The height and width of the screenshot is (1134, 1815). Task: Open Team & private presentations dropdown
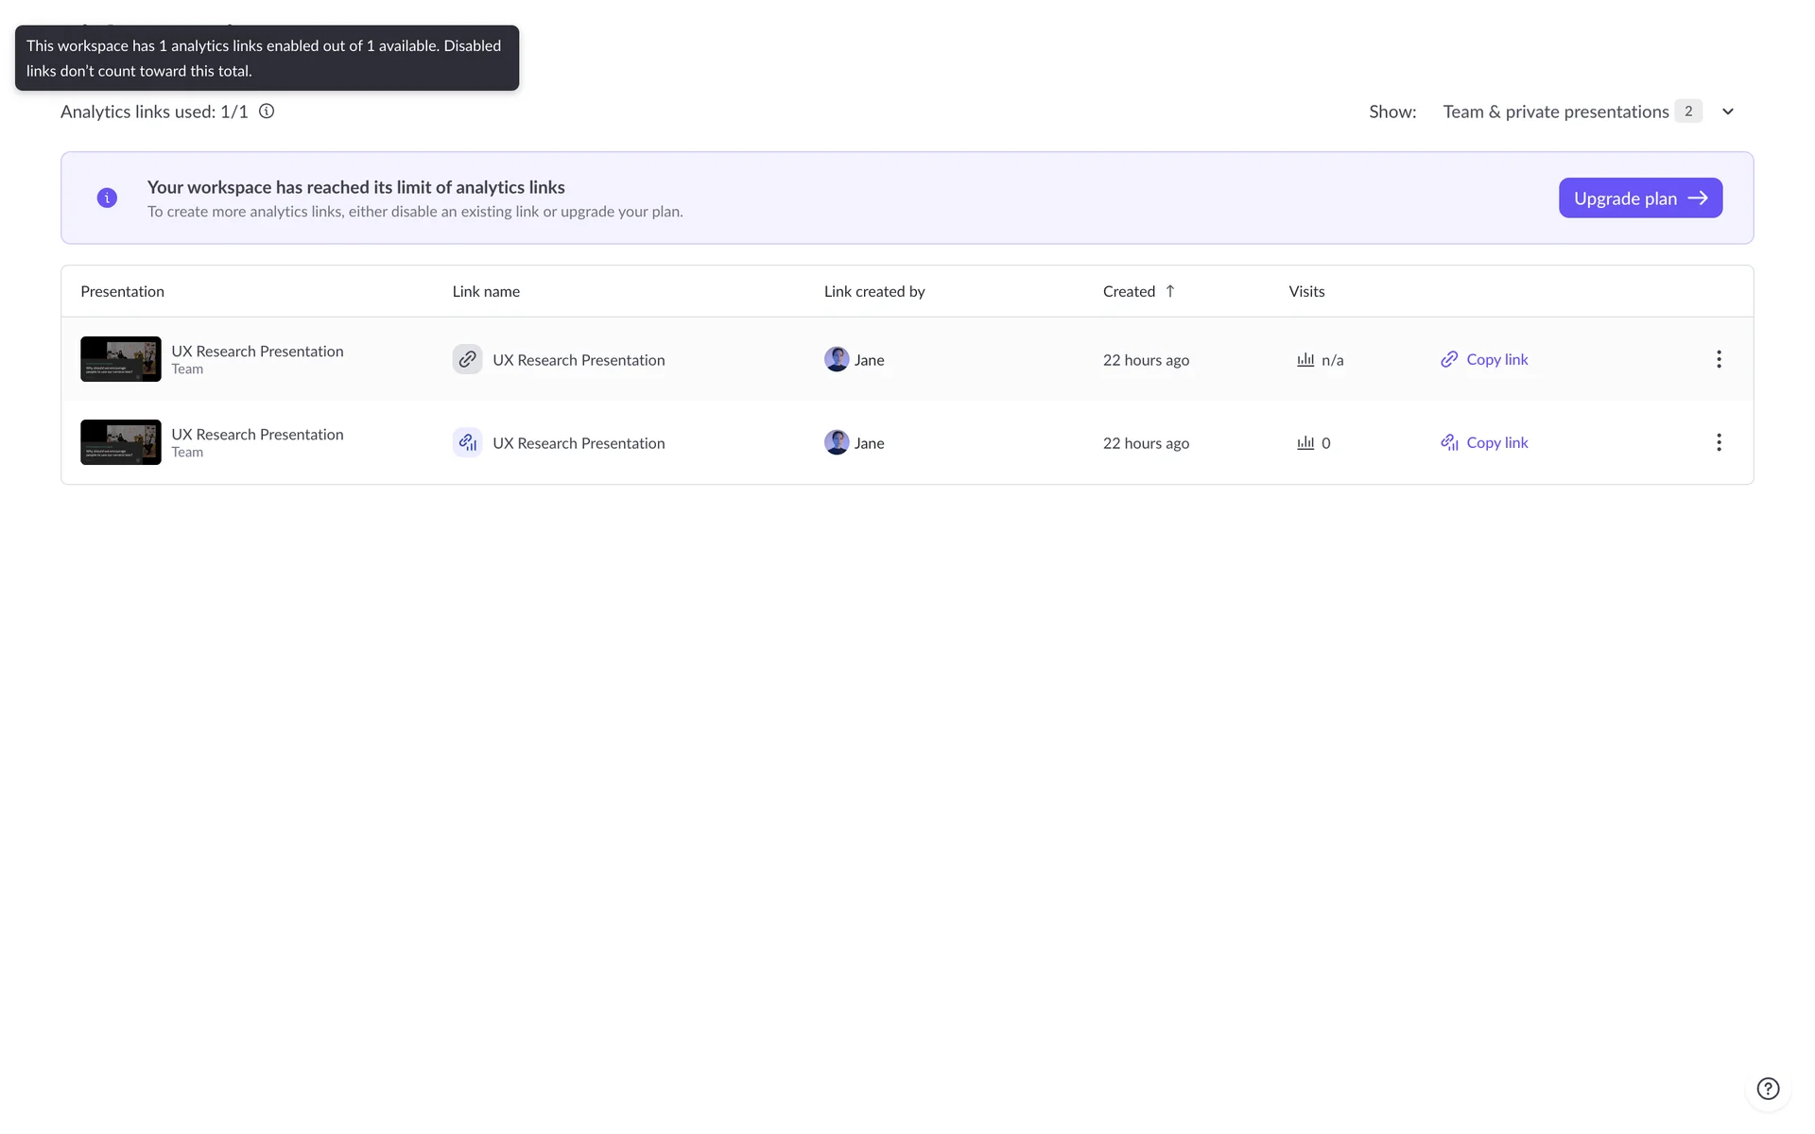coord(1555,112)
